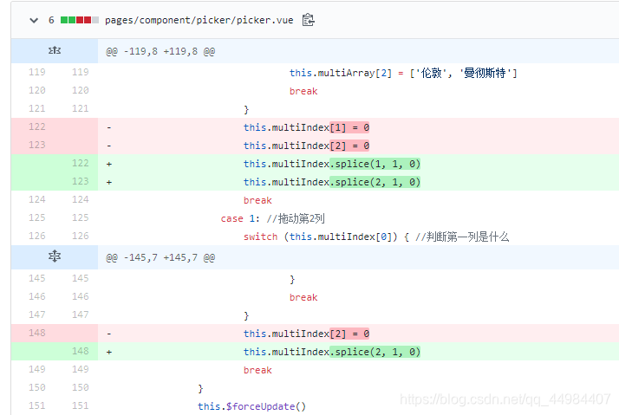Select deleted line number 122
This screenshot has width=619, height=415.
[37, 126]
